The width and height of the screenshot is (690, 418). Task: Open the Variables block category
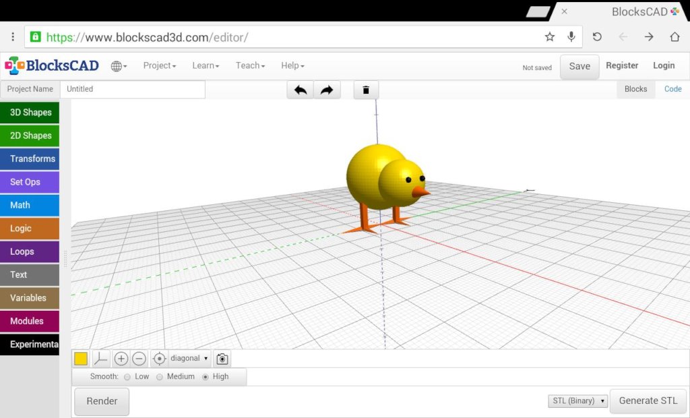[30, 298]
